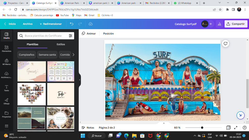
Task: Open File Explorer from taskbar
Action: point(134,136)
